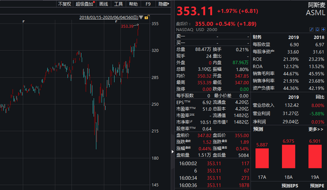Screen dimensions: 327x190
Task: Click the blue pencil edit icon
Action: click(x=311, y=30)
